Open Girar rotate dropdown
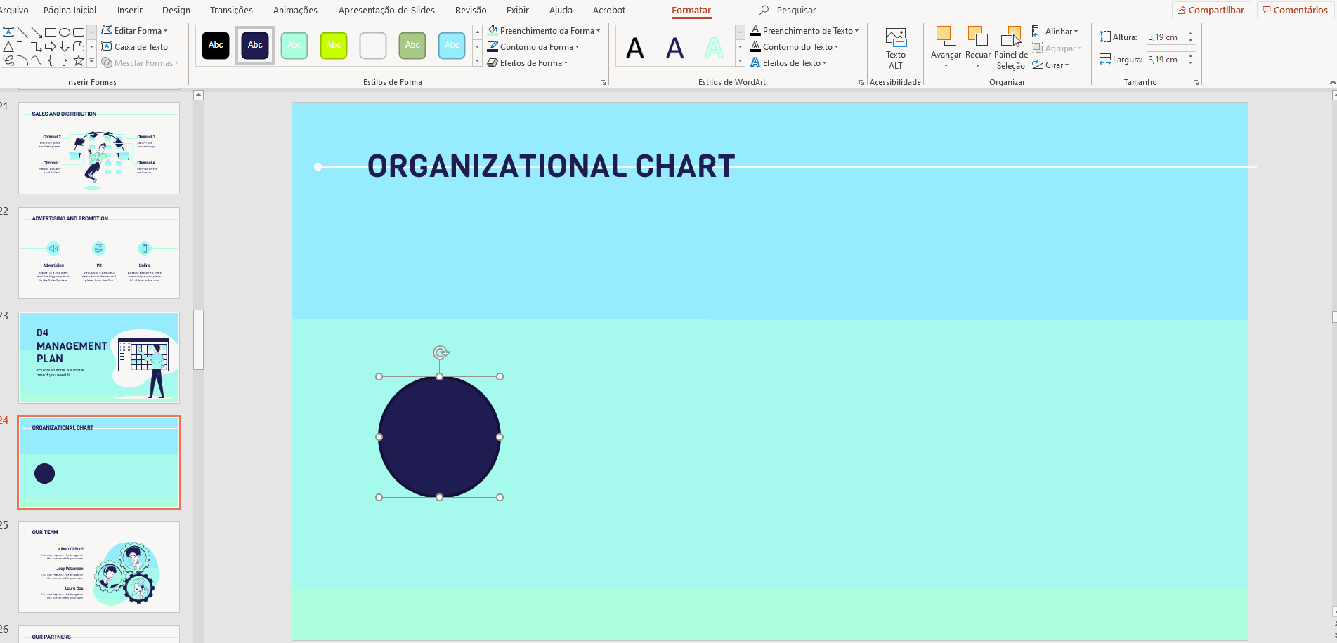Image resolution: width=1337 pixels, height=643 pixels. click(1050, 65)
